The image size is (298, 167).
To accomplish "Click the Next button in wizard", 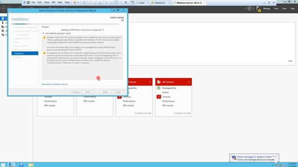I will pyautogui.click(x=88, y=92).
